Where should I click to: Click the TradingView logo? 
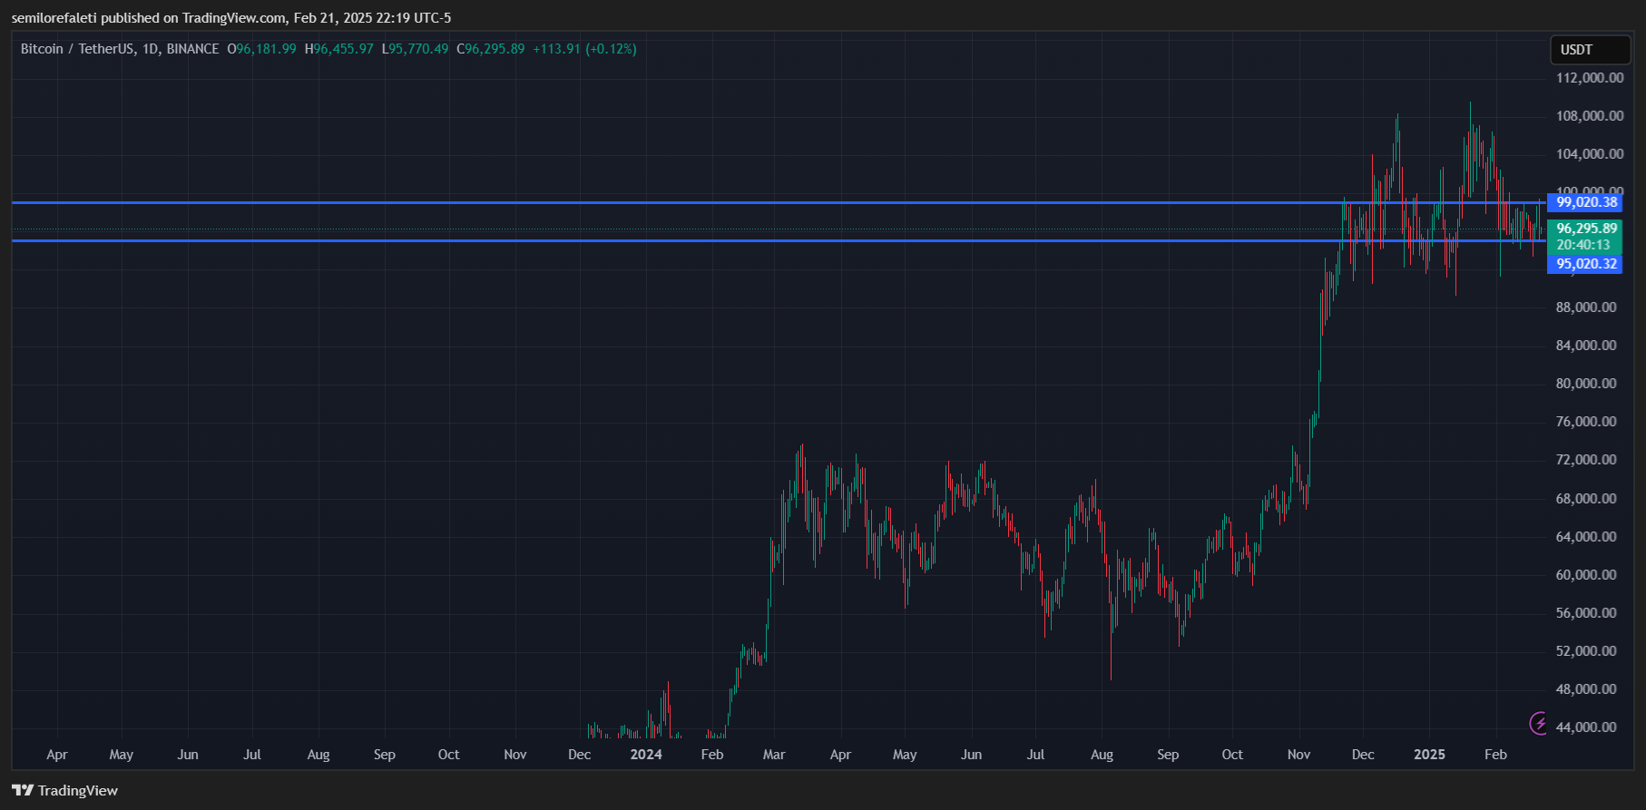pyautogui.click(x=64, y=790)
